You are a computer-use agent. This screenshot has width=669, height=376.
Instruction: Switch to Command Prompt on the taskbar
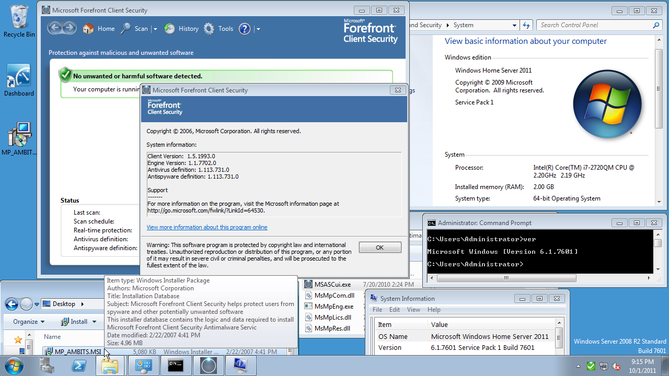click(x=175, y=366)
